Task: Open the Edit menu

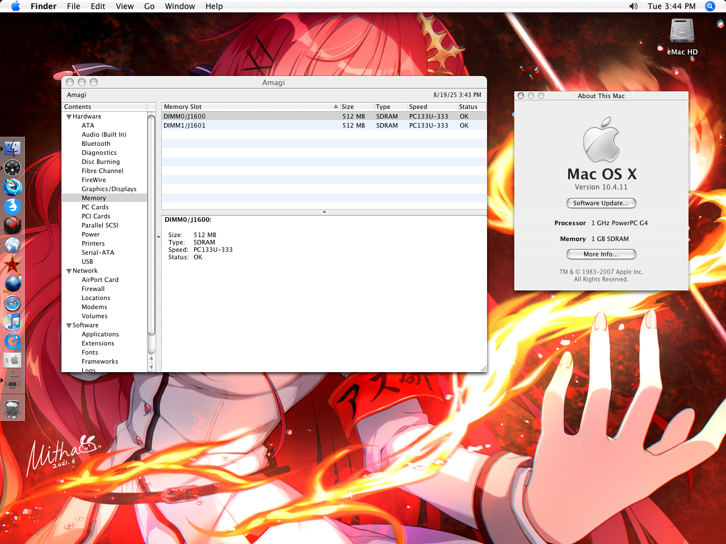Action: 98,6
